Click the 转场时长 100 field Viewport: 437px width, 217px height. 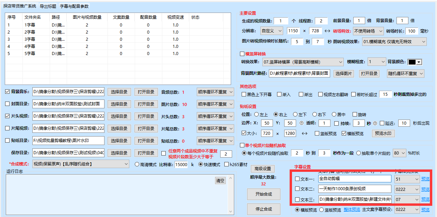click(412, 31)
